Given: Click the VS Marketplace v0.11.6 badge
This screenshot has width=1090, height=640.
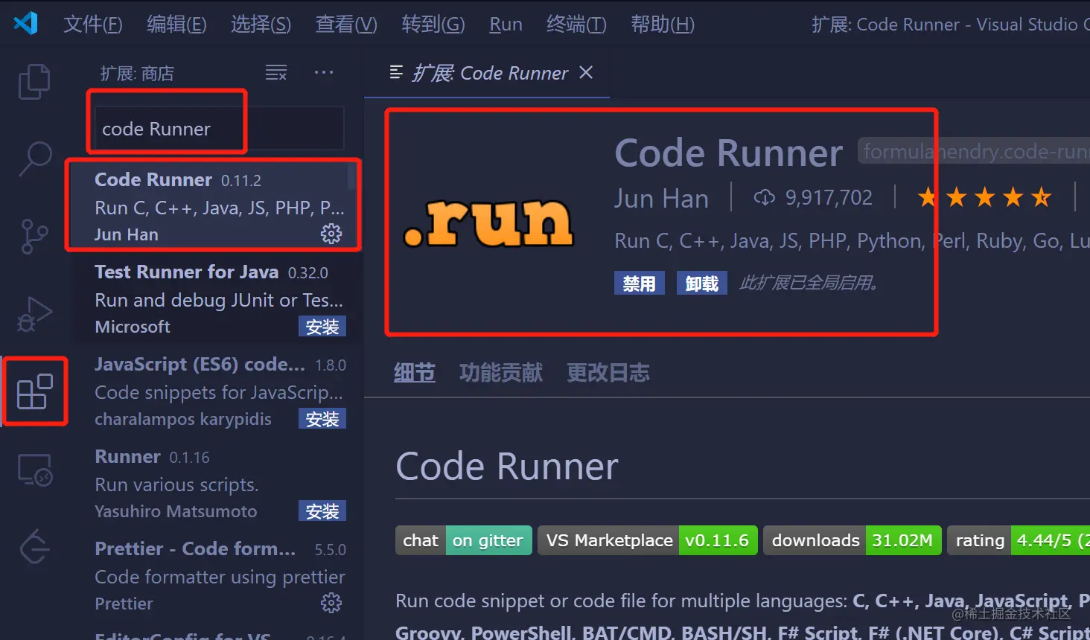Looking at the screenshot, I should [648, 540].
